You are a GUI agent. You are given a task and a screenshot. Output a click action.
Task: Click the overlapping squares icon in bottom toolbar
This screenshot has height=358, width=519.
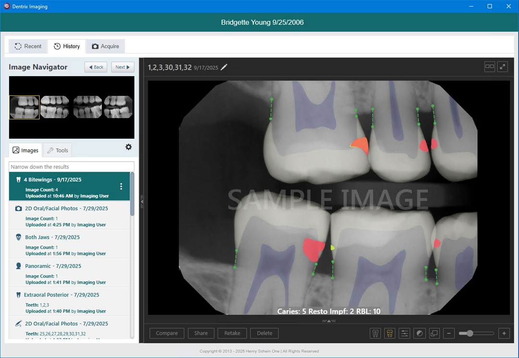click(x=434, y=333)
